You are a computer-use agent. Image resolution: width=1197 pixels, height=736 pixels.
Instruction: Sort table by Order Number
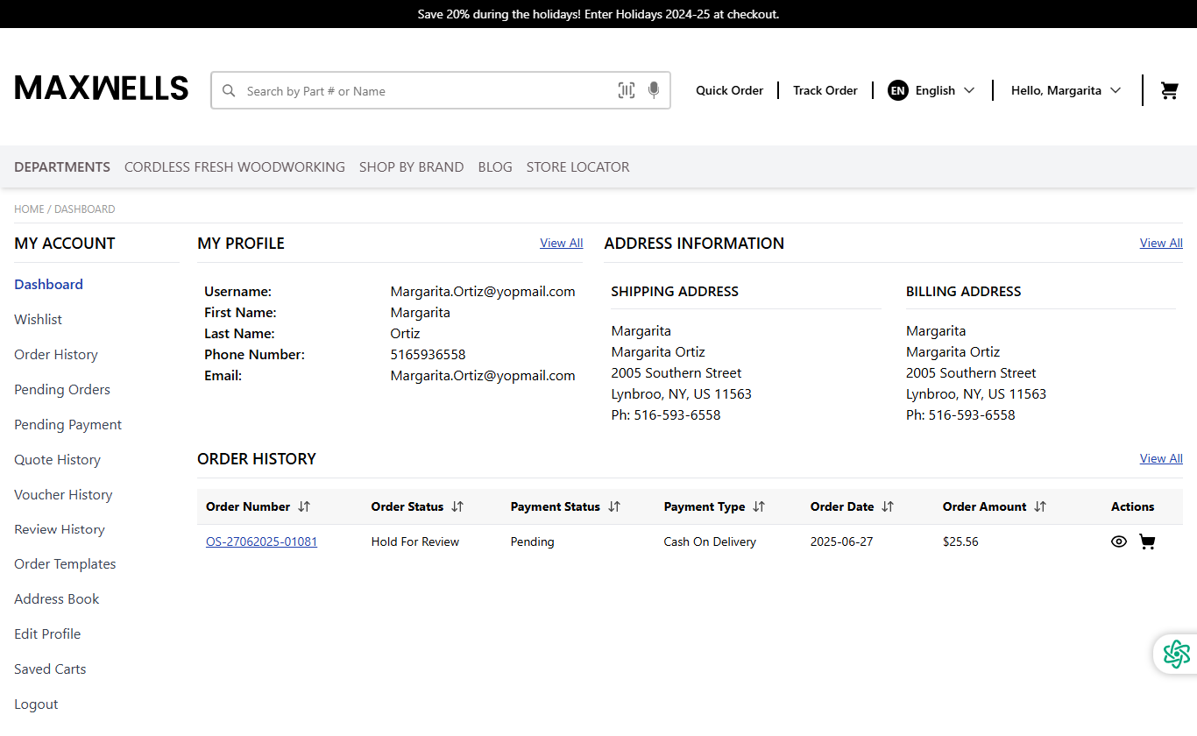(304, 506)
